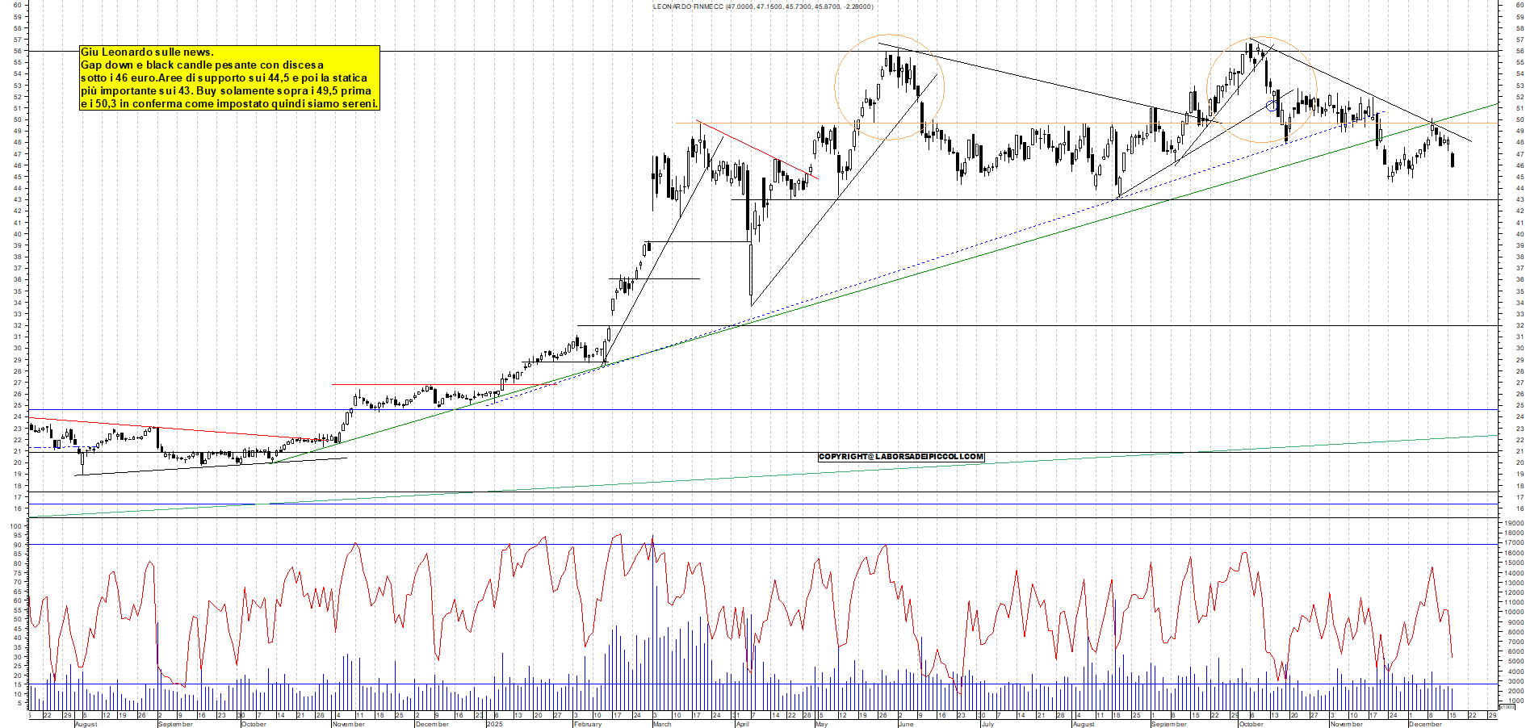1526x728 pixels.
Task: Select the 2025 year marker on timeline
Action: pos(494,724)
